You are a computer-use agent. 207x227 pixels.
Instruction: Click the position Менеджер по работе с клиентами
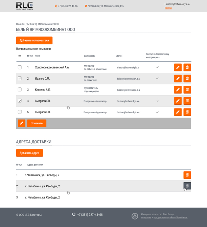[95, 67]
